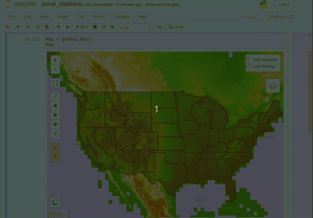Pick the place marker tool
This screenshot has height=218, width=313.
(55, 134)
